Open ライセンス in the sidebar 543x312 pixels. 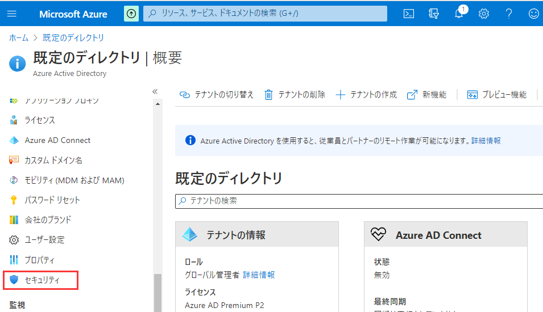point(39,120)
